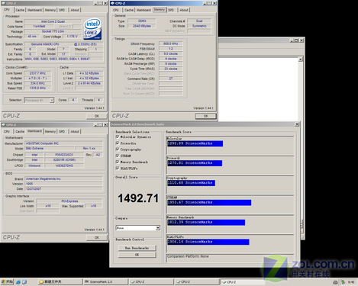Switch to SPD tab in the Memory CPU-Z window
The width and height of the screenshot is (358, 286).
click(x=171, y=10)
